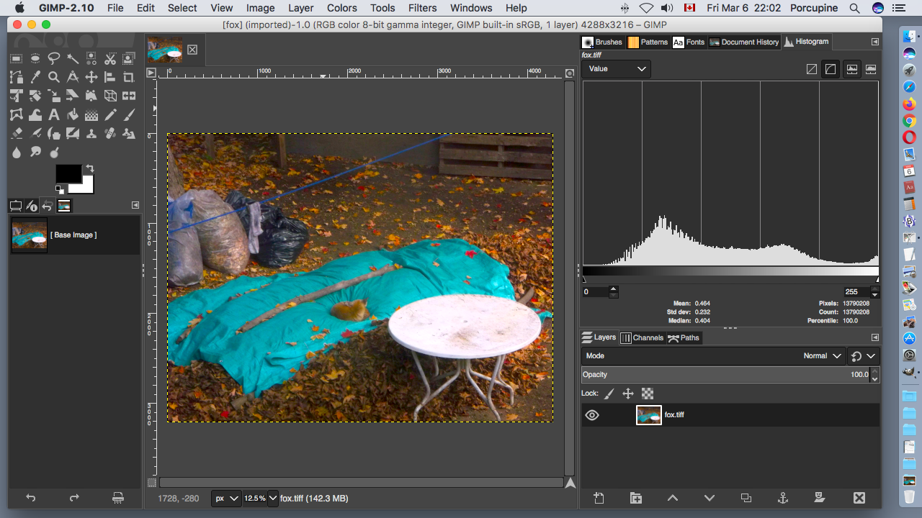Toggle lock pixels brush icon
Viewport: 922px width, 518px height.
609,394
